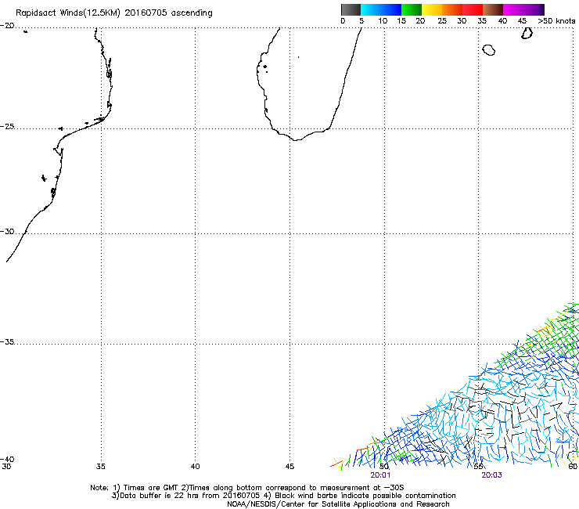This screenshot has width=579, height=509.
Task: Click the -30 latitude axis label
Action: [x=7, y=231]
